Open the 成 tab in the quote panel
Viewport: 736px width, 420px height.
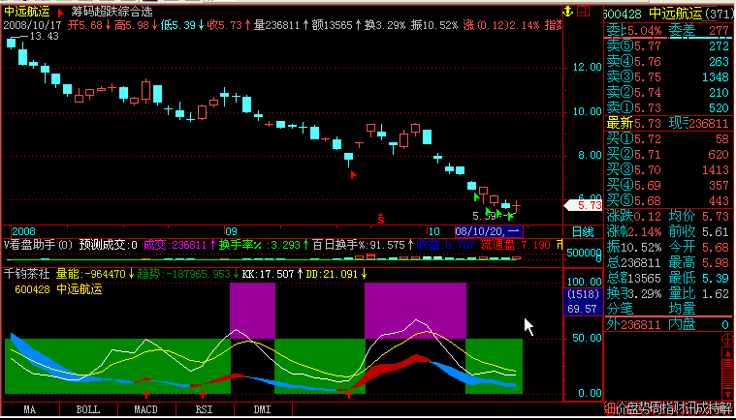coord(702,408)
